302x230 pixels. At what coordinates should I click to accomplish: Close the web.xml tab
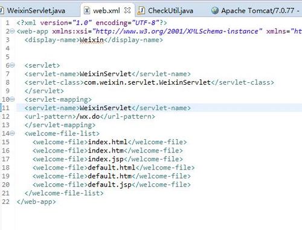tap(127, 10)
